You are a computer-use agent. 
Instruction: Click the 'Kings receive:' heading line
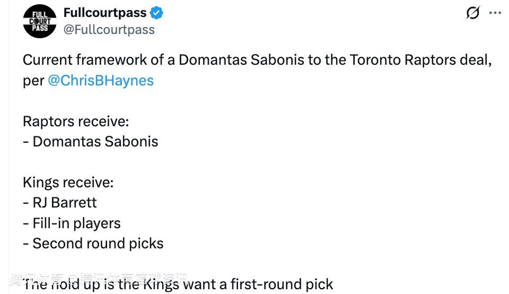[68, 183]
